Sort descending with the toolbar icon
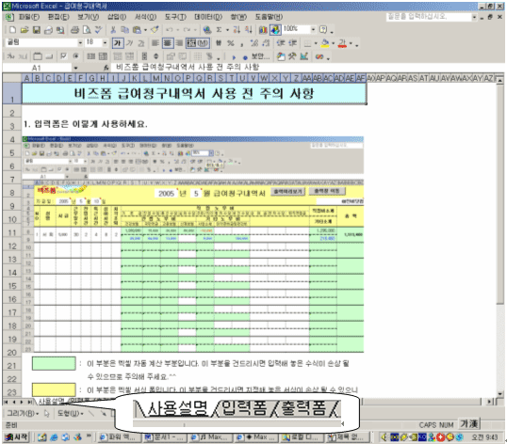 click(x=249, y=30)
